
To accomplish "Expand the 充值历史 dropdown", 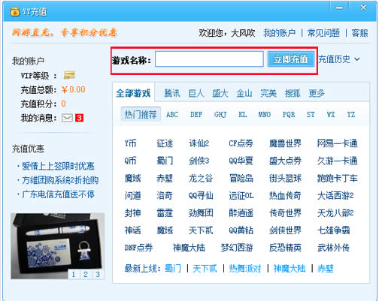I will (339, 59).
